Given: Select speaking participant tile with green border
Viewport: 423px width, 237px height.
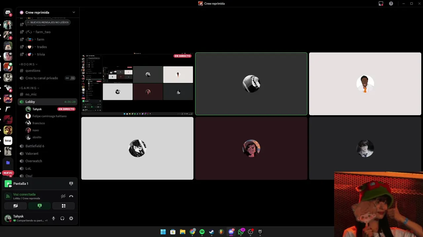Looking at the screenshot, I should 251,84.
